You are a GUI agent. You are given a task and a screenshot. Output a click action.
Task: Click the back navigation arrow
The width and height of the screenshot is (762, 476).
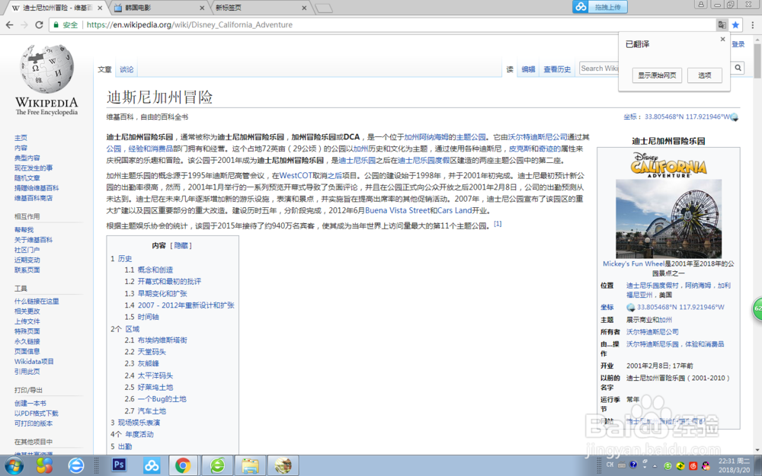(10, 24)
